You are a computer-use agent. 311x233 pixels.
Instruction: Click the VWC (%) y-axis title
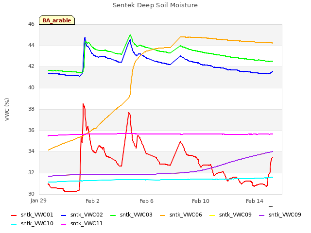tap(7, 109)
